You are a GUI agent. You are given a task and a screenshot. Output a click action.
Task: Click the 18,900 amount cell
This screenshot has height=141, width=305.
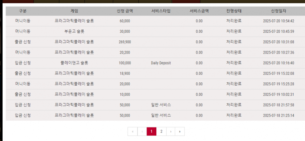pos(125,74)
